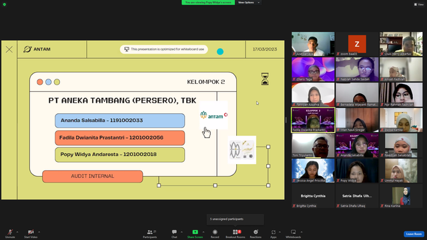Open the Participants panel

coord(149,233)
